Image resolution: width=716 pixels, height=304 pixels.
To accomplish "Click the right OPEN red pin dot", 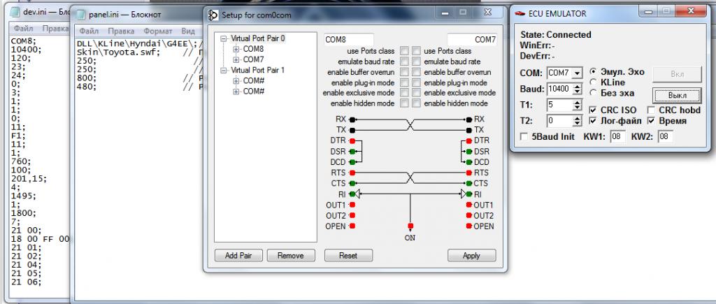I will [x=469, y=226].
